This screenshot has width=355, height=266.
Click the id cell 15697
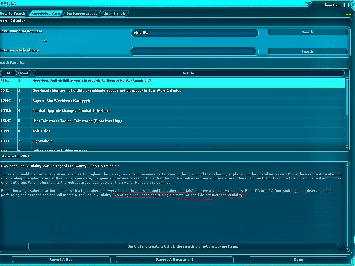tap(9, 103)
